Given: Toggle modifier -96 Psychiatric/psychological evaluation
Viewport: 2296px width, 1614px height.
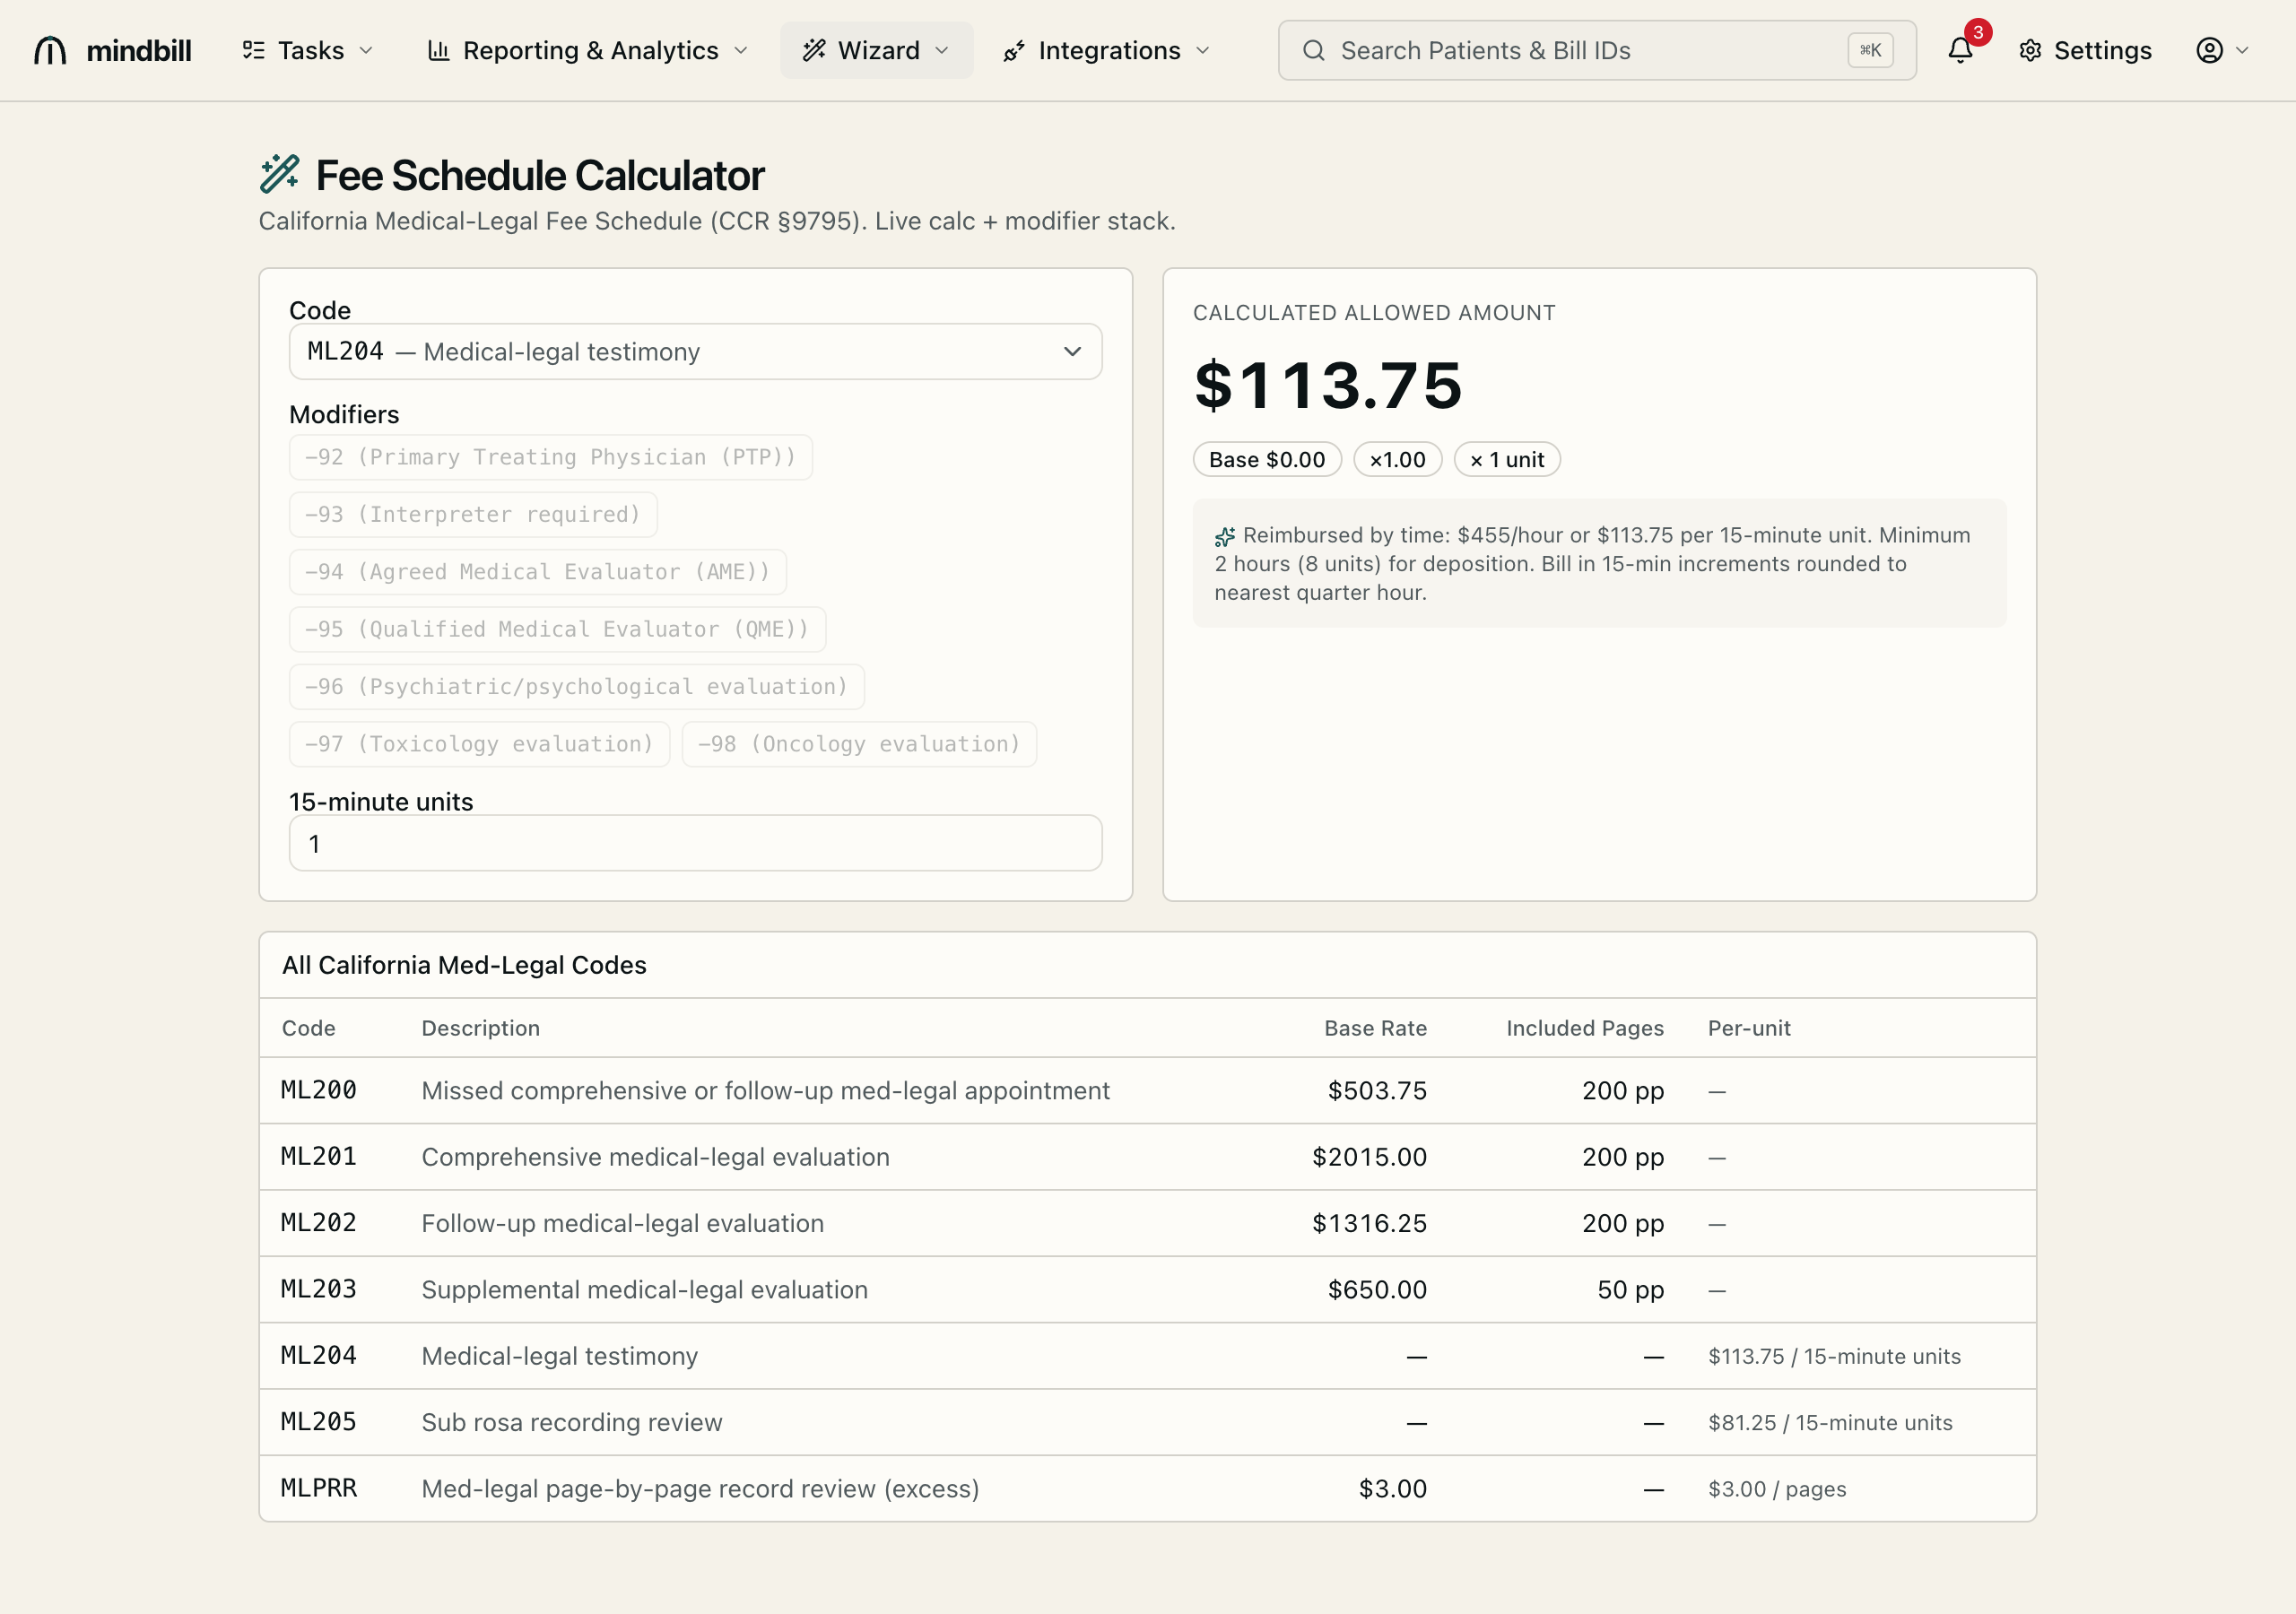Looking at the screenshot, I should click(x=577, y=687).
